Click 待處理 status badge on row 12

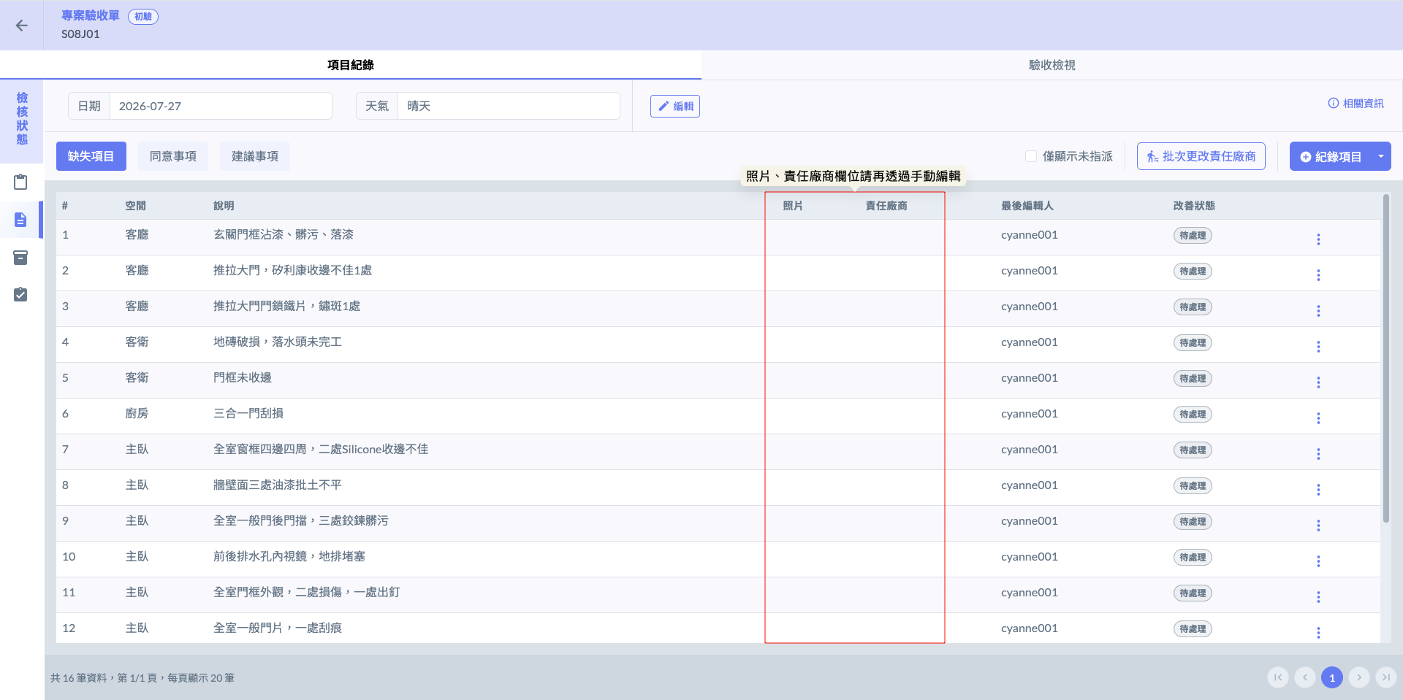1193,628
